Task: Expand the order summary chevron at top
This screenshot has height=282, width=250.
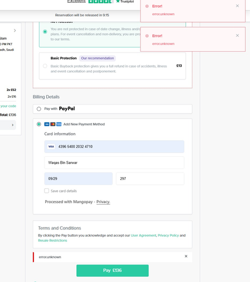Action: tap(15, 30)
